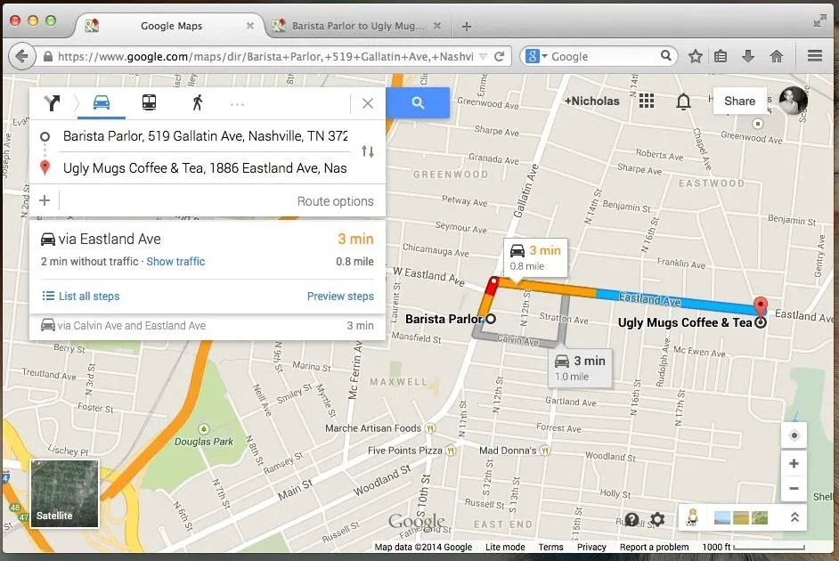The width and height of the screenshot is (839, 561).
Task: Edit the Ugly Mugs destination field
Action: coord(205,168)
